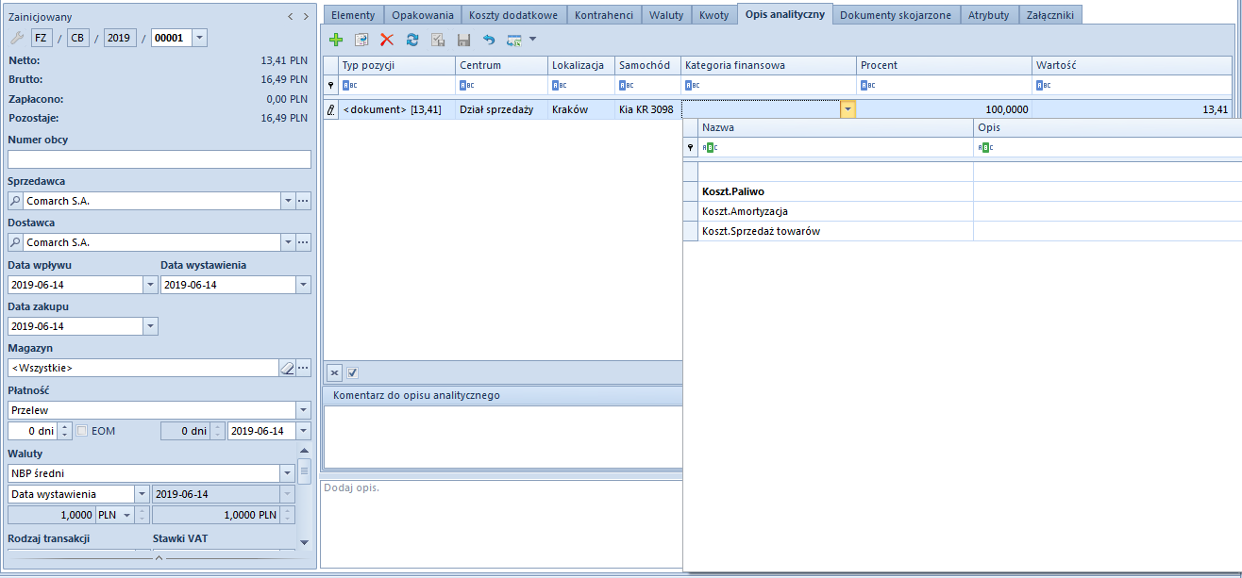Open the Atrybuty tab
This screenshot has height=578, width=1242.
click(989, 15)
